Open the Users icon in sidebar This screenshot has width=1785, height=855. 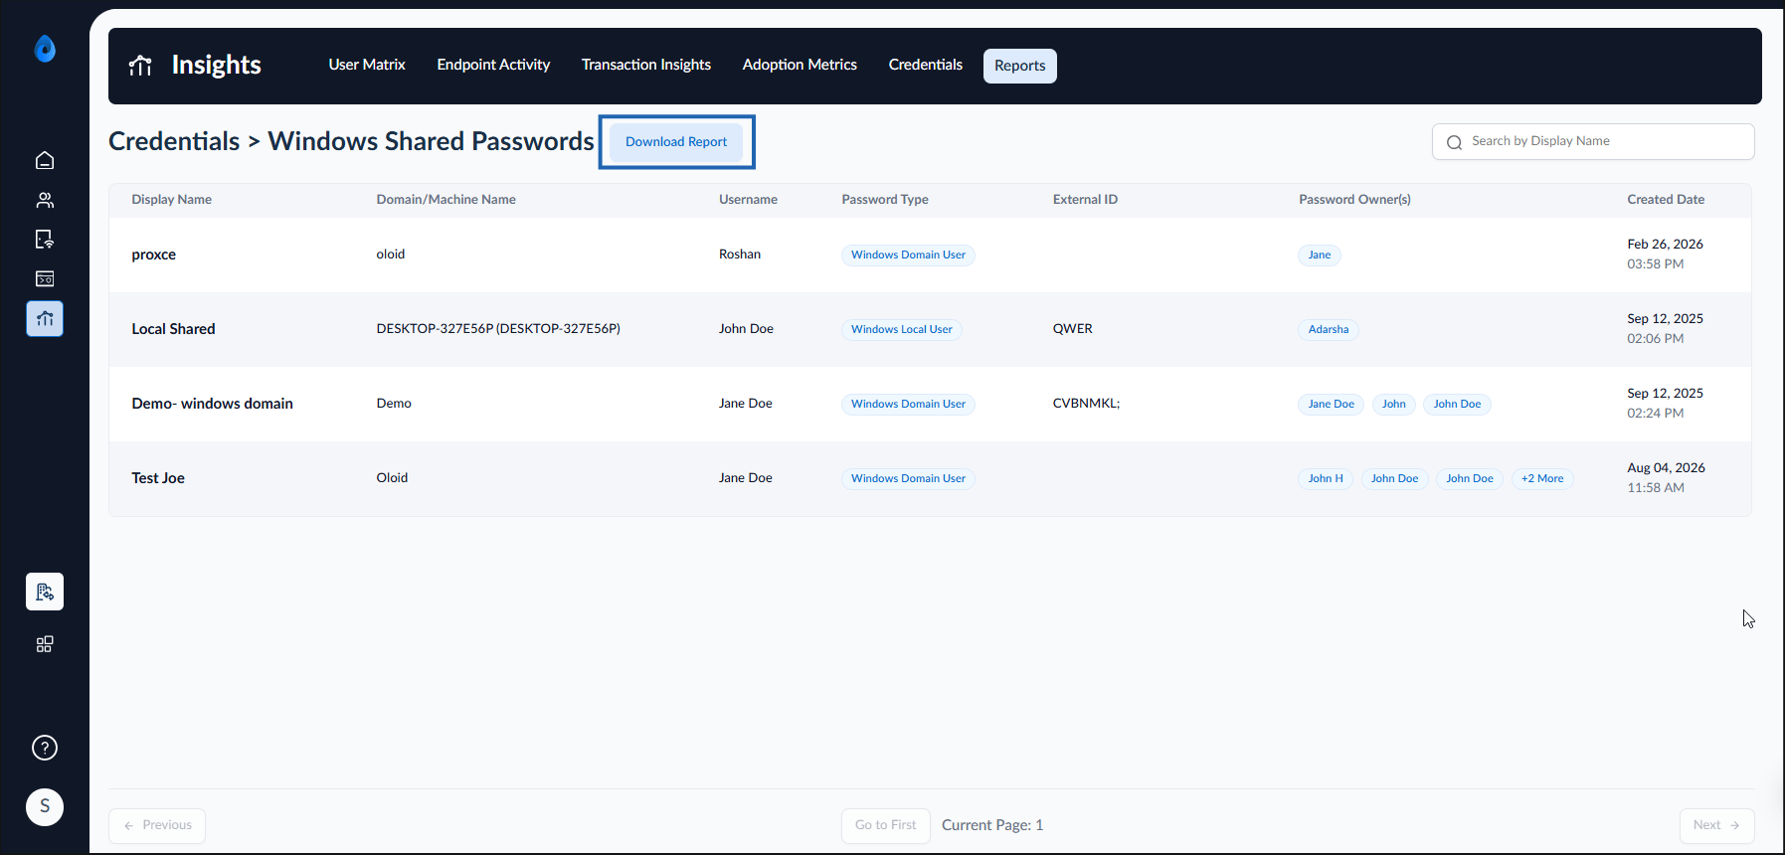click(45, 200)
